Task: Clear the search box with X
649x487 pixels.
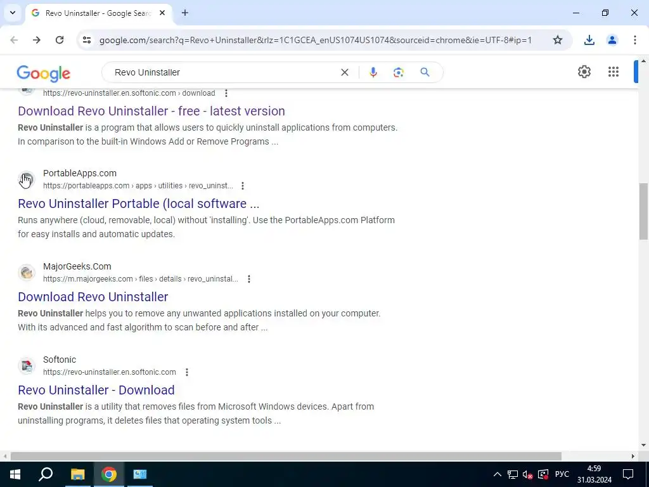Action: (344, 72)
